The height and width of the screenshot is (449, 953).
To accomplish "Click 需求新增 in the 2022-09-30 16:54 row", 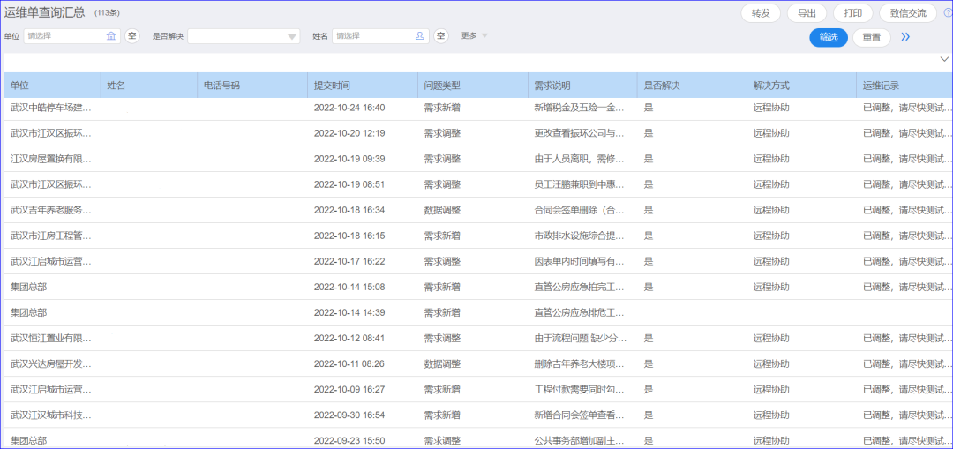I will 442,415.
